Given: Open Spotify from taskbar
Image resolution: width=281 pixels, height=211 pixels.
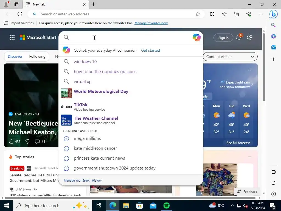Looking at the screenshot, I should [x=167, y=206].
